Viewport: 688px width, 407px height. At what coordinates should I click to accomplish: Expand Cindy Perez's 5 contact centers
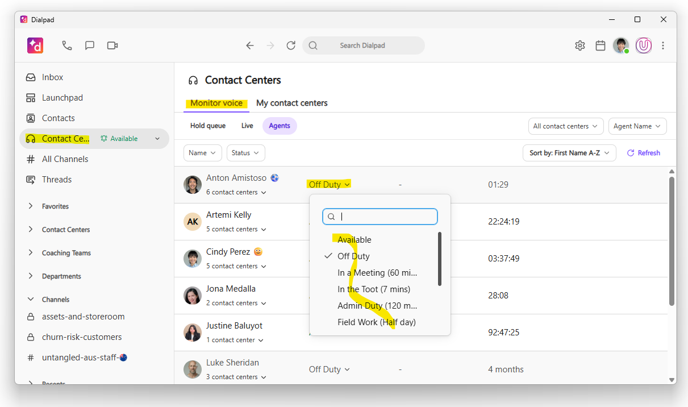click(236, 266)
